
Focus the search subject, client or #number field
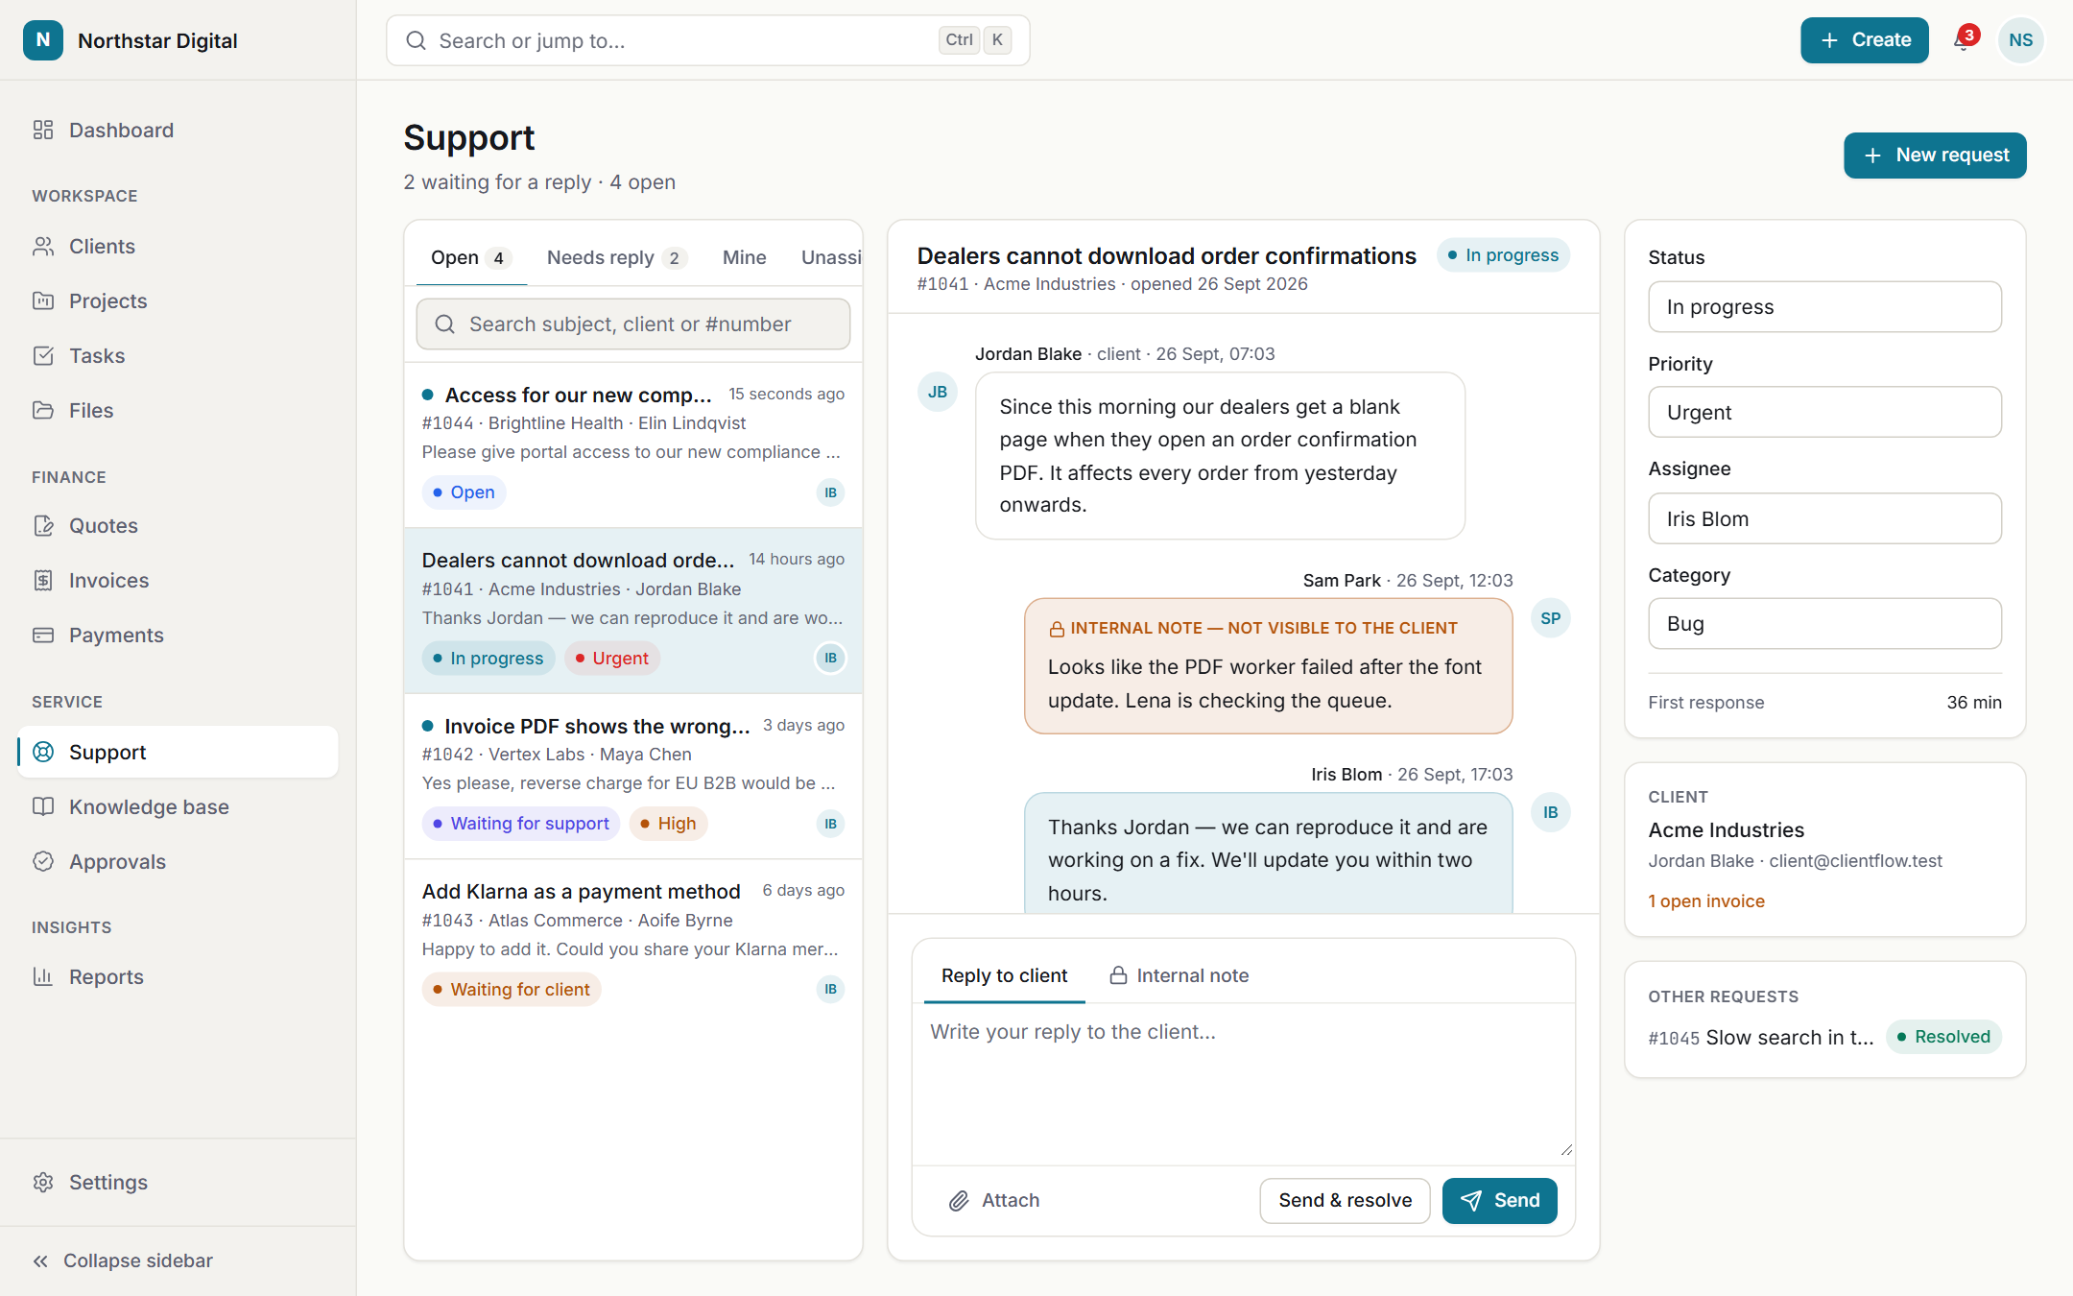point(632,324)
